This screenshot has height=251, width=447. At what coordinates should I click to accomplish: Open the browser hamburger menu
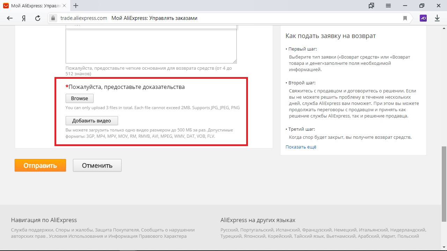(388, 6)
